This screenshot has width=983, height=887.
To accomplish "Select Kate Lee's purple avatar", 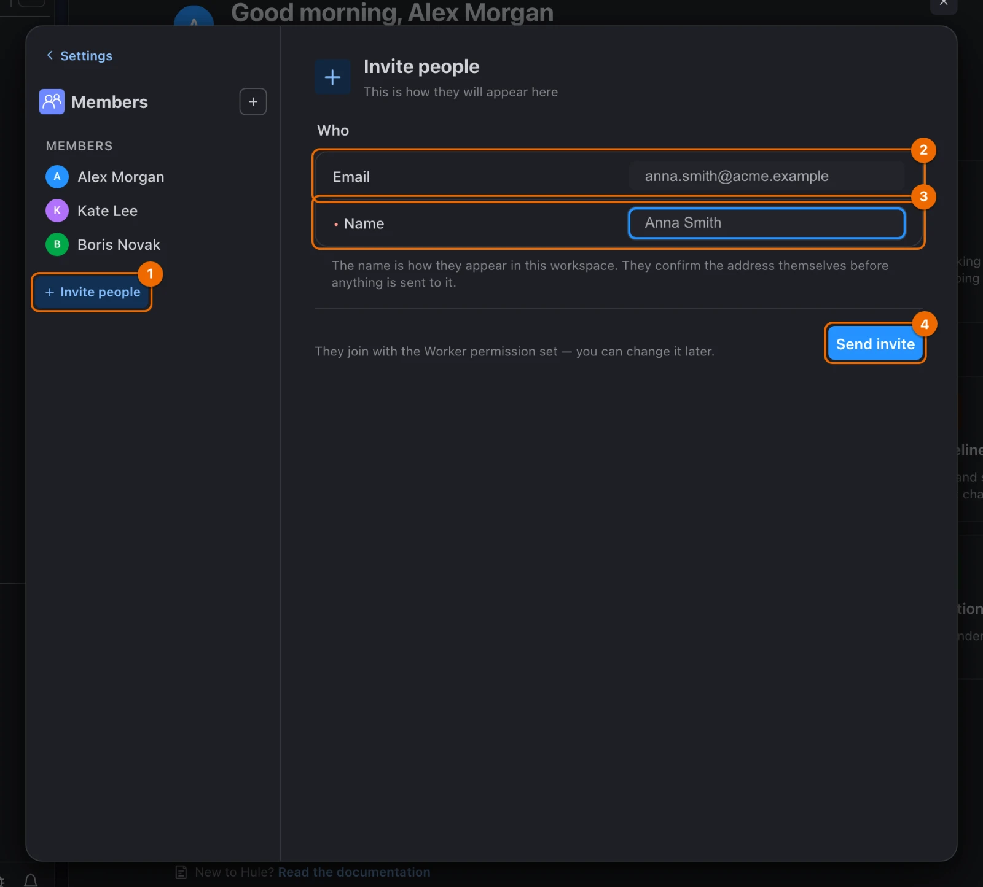I will [57, 211].
